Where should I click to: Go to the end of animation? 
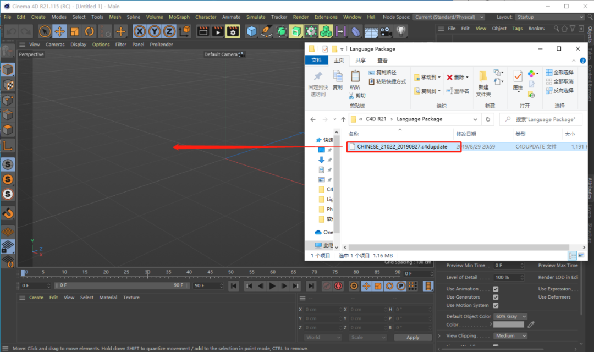click(x=311, y=286)
